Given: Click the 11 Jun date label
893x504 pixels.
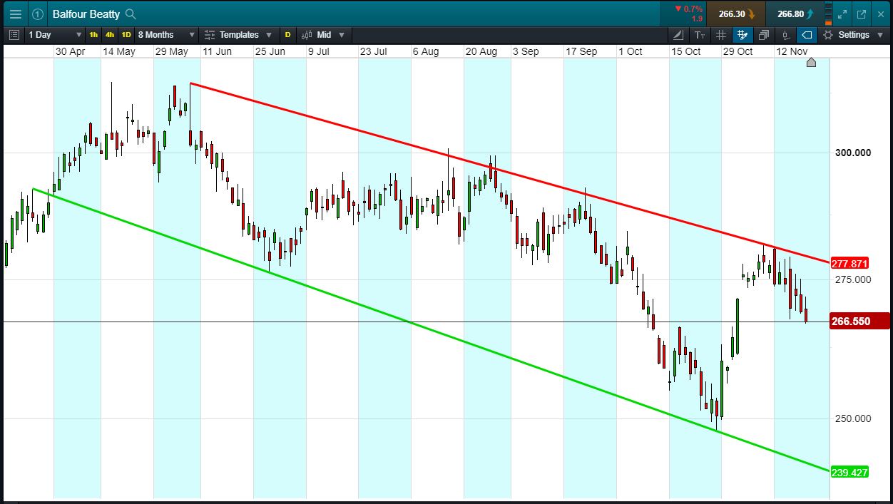Looking at the screenshot, I should click(217, 51).
